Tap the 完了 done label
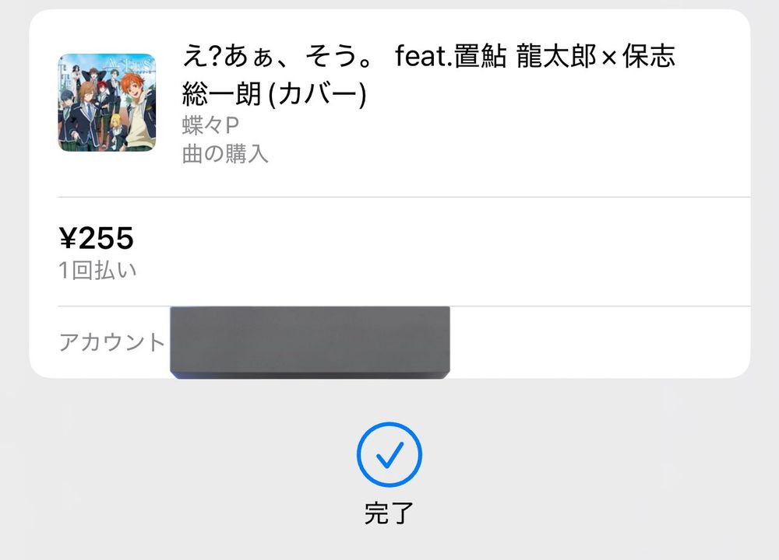This screenshot has width=779, height=560. tap(389, 513)
